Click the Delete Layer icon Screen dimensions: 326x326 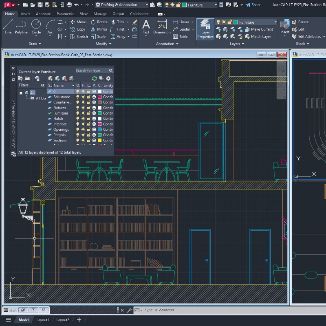click(64, 78)
